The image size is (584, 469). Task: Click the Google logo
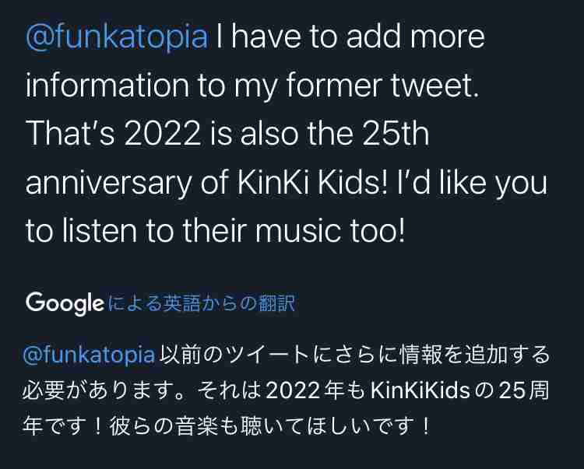tap(65, 303)
